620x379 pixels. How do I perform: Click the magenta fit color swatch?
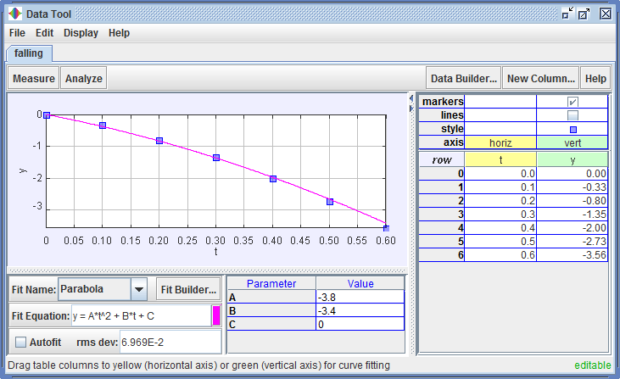216,315
